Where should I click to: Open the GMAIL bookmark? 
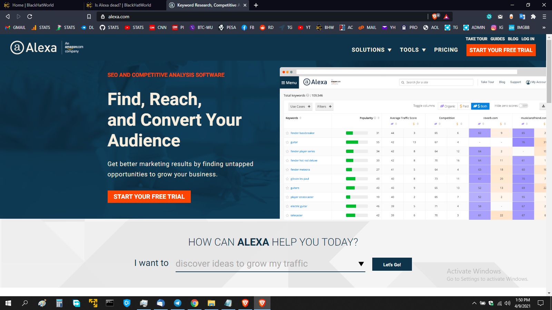[x=16, y=28]
